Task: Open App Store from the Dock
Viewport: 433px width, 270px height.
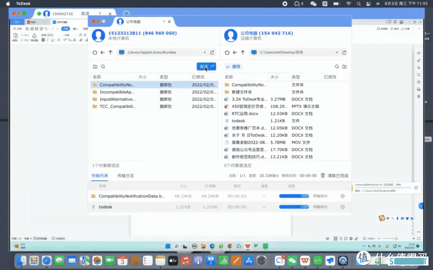Action: click(248, 261)
